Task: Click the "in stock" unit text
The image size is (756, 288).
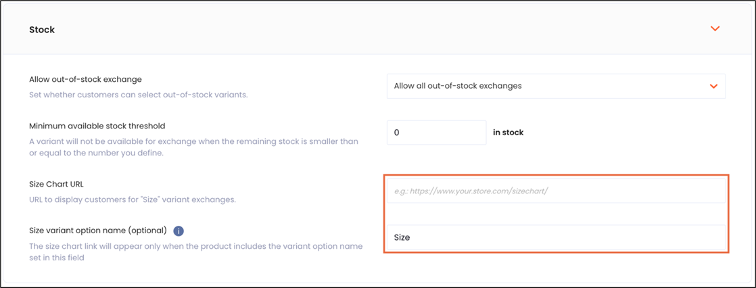Action: tap(508, 133)
